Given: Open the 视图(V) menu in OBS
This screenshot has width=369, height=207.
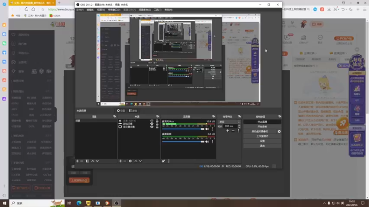Looking at the screenshot, I should pos(101,10).
